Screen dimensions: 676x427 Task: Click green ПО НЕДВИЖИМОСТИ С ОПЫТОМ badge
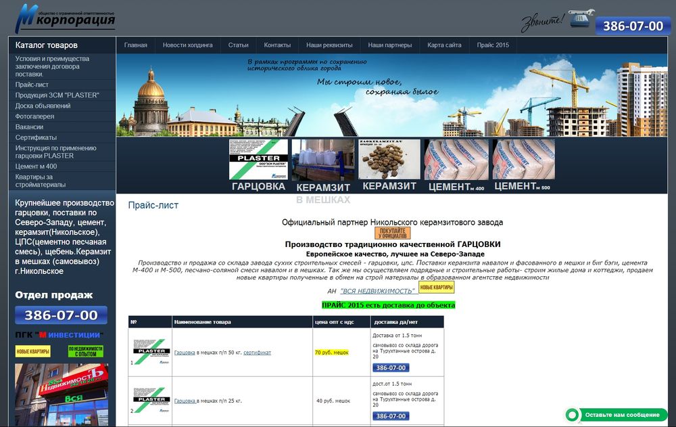86,351
